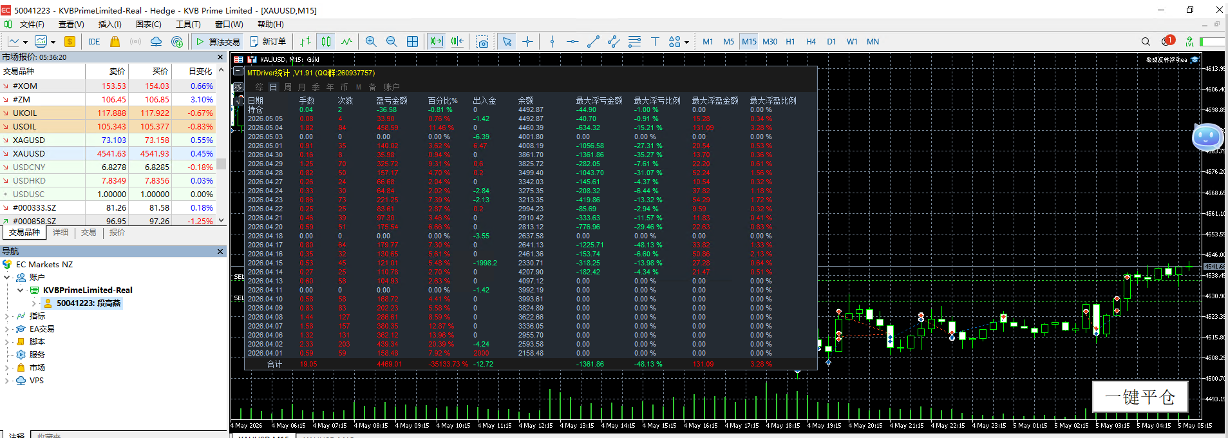The width and height of the screenshot is (1228, 438).
Task: Select the 账户 tab in MTDriver stats
Action: tap(392, 87)
